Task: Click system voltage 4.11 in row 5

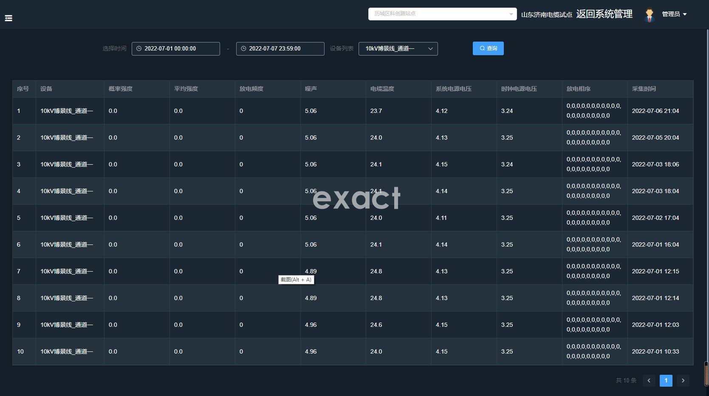Action: pyautogui.click(x=441, y=218)
